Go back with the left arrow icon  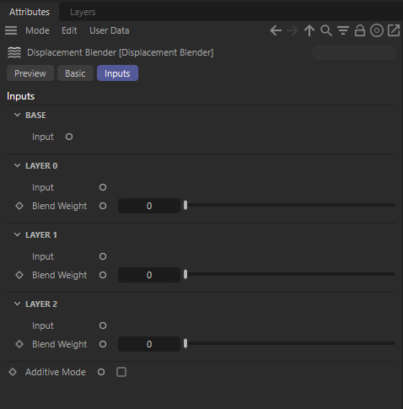(x=276, y=30)
